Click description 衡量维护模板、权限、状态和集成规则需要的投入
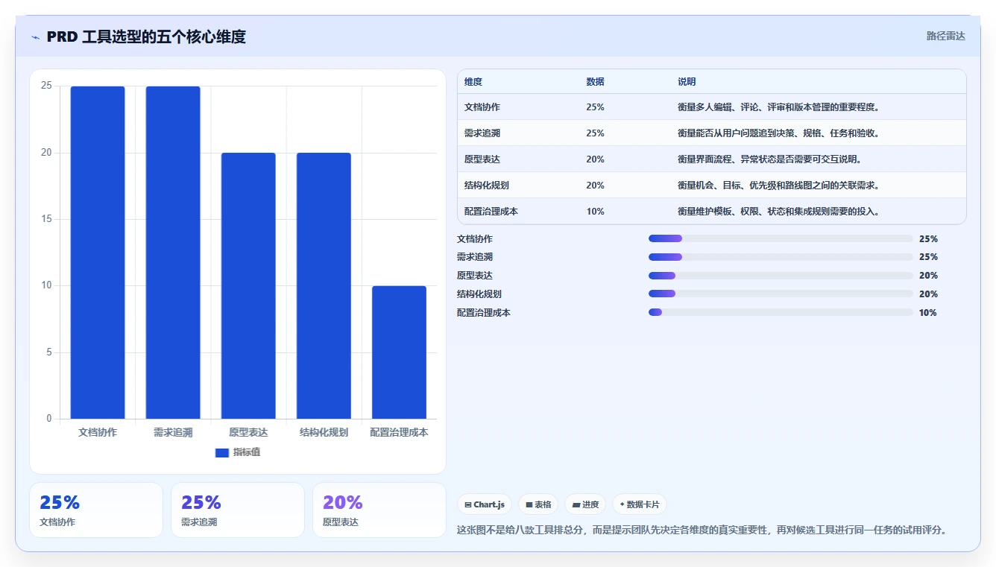Image resolution: width=996 pixels, height=567 pixels. pos(778,212)
